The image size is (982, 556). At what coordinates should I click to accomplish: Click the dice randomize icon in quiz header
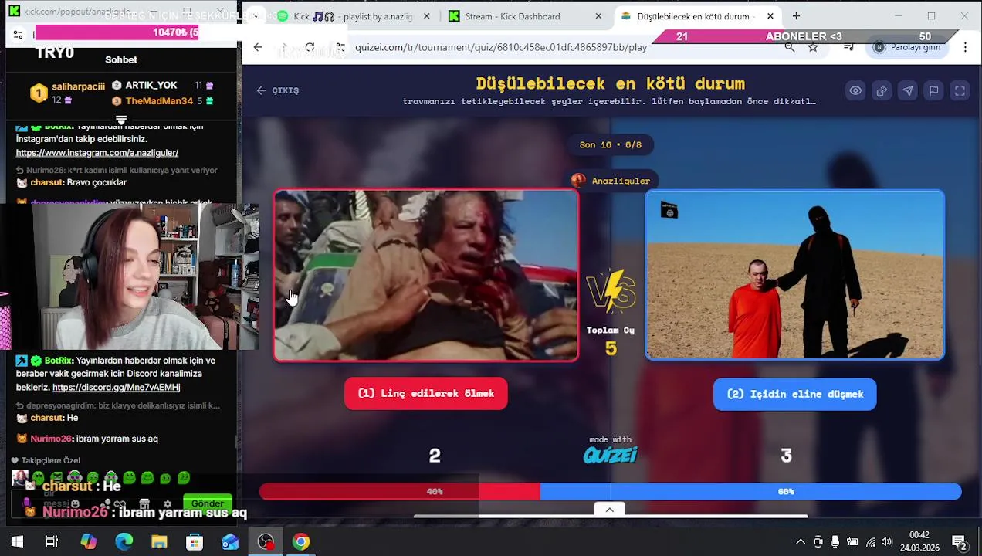click(x=882, y=91)
